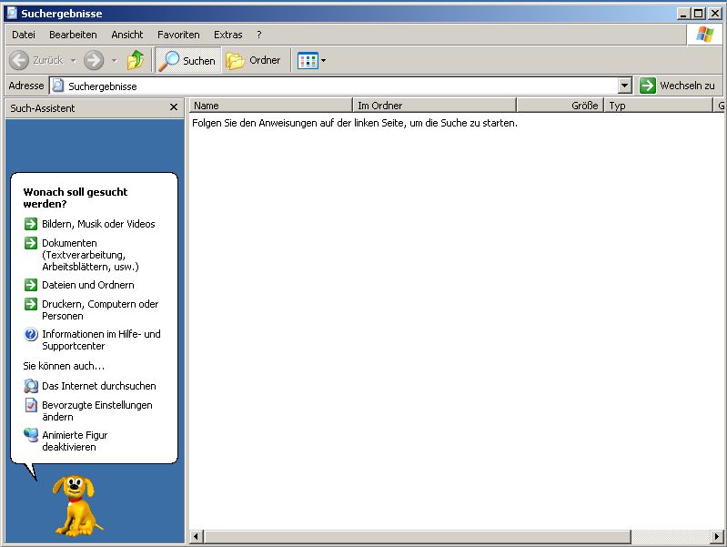Click the forward navigation arrow icon

[93, 60]
